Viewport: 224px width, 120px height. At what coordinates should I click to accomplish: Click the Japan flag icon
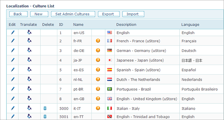tap(109, 60)
